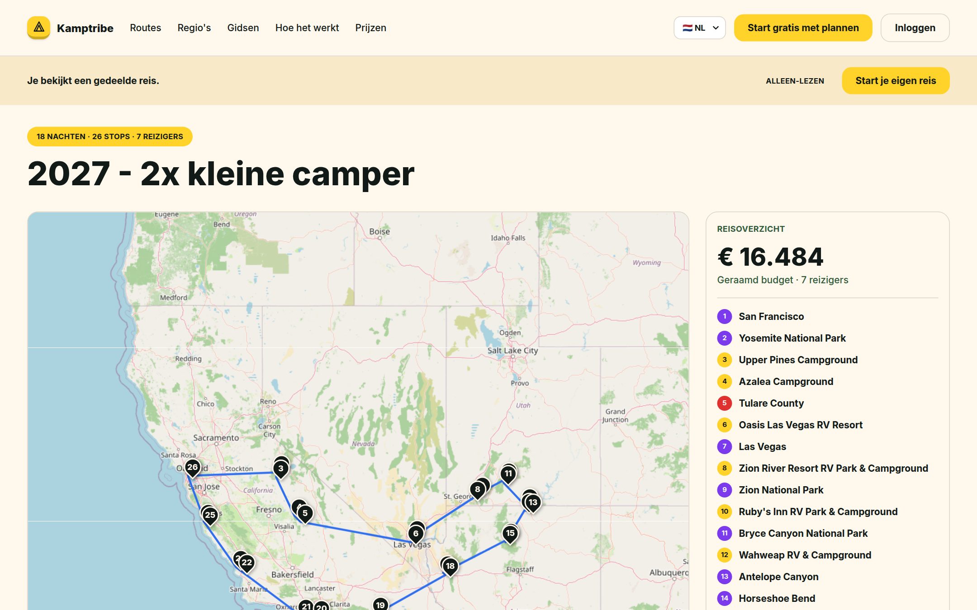977x610 pixels.
Task: Click the € 16.484 budget amount
Action: (770, 257)
